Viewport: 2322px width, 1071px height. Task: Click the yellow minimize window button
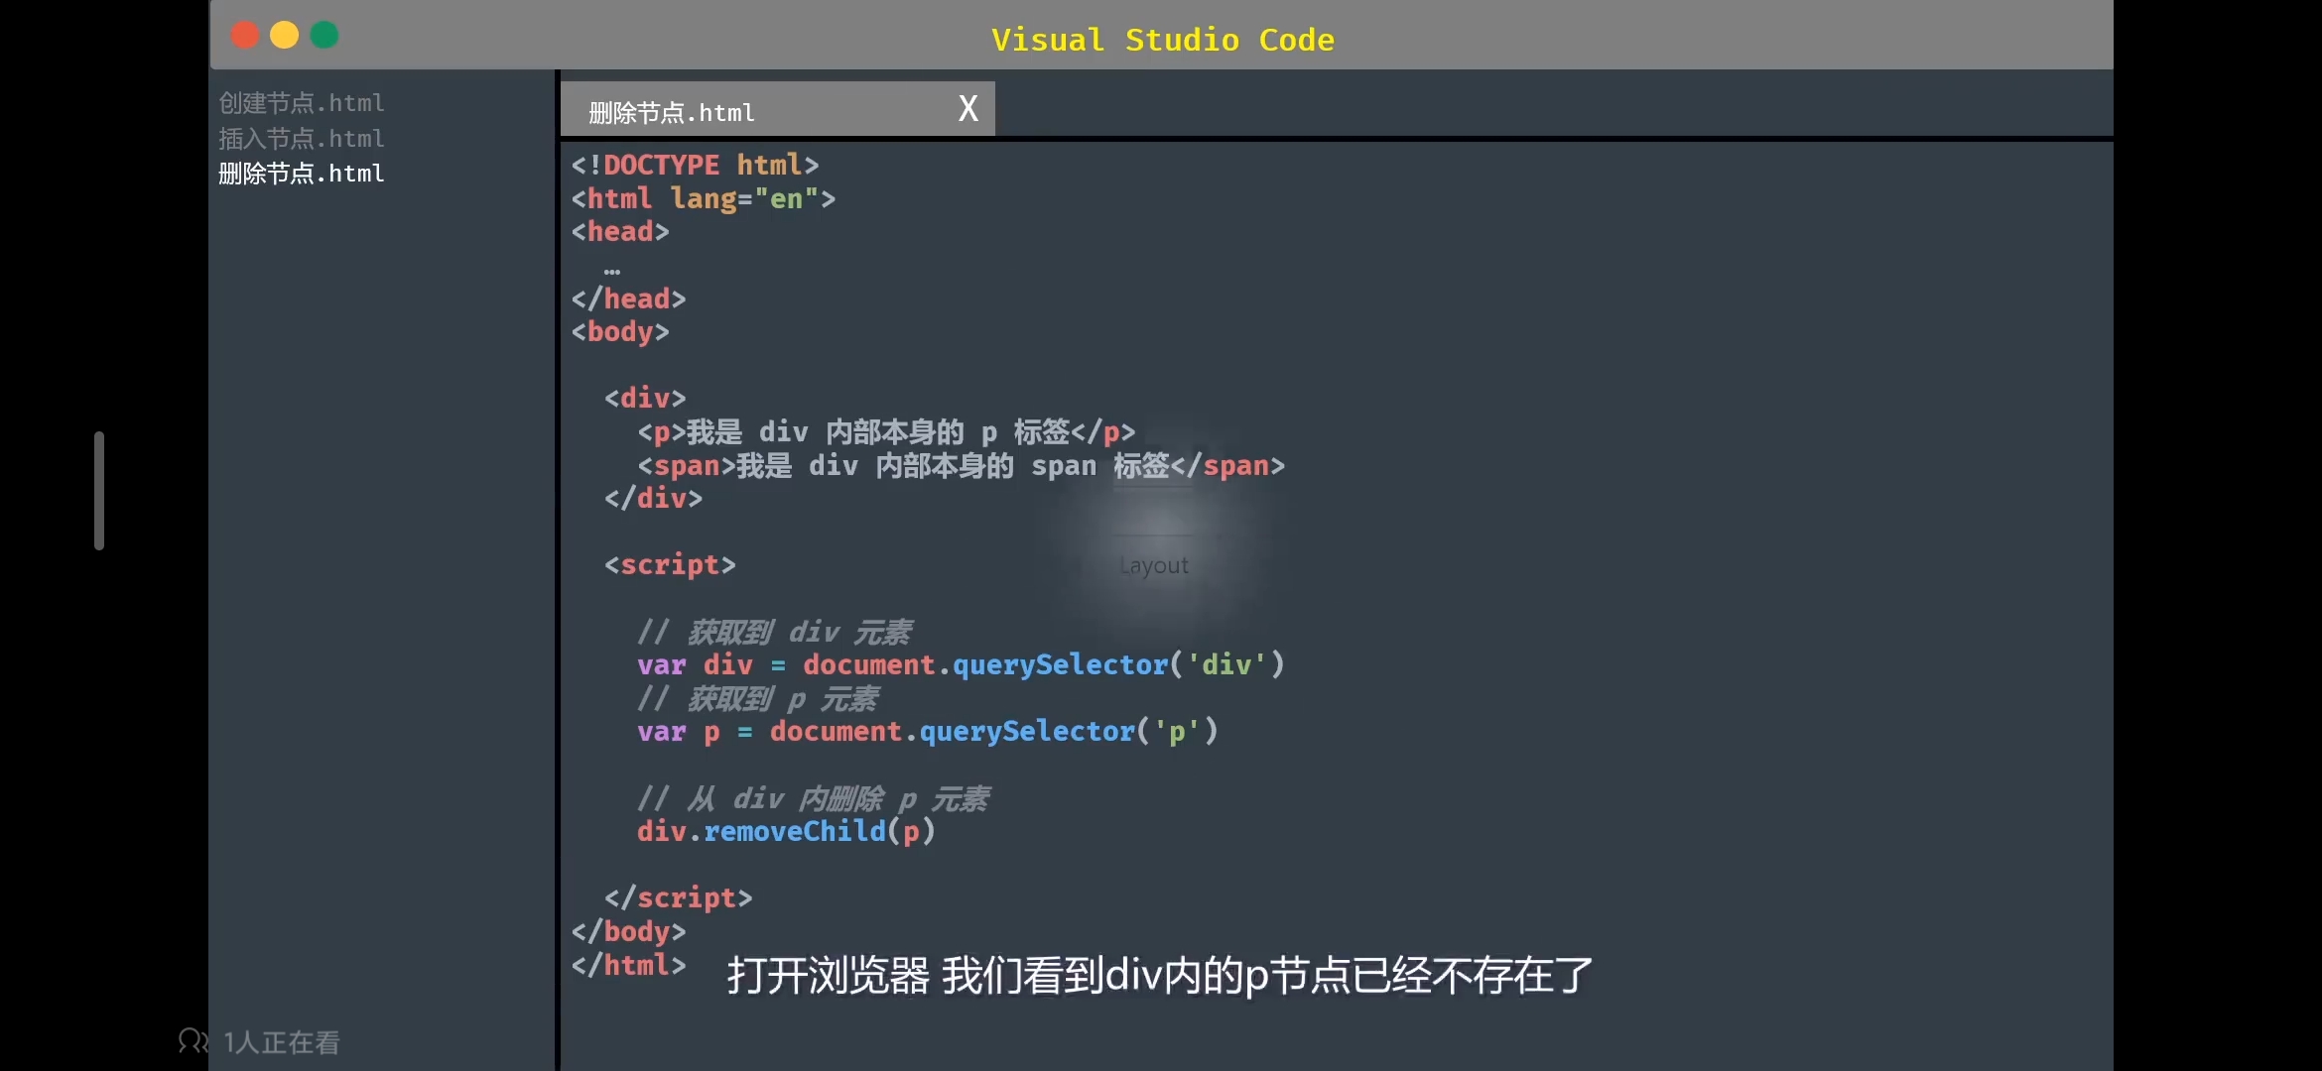pos(285,36)
